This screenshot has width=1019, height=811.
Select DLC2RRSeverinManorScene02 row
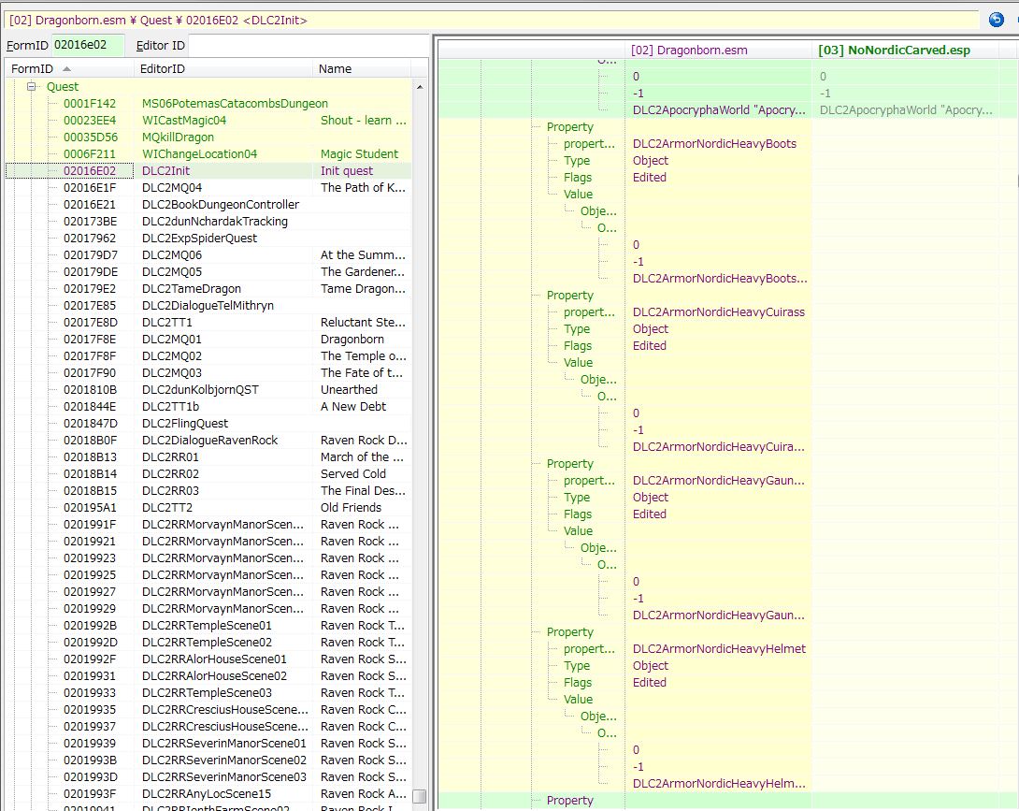[208, 760]
